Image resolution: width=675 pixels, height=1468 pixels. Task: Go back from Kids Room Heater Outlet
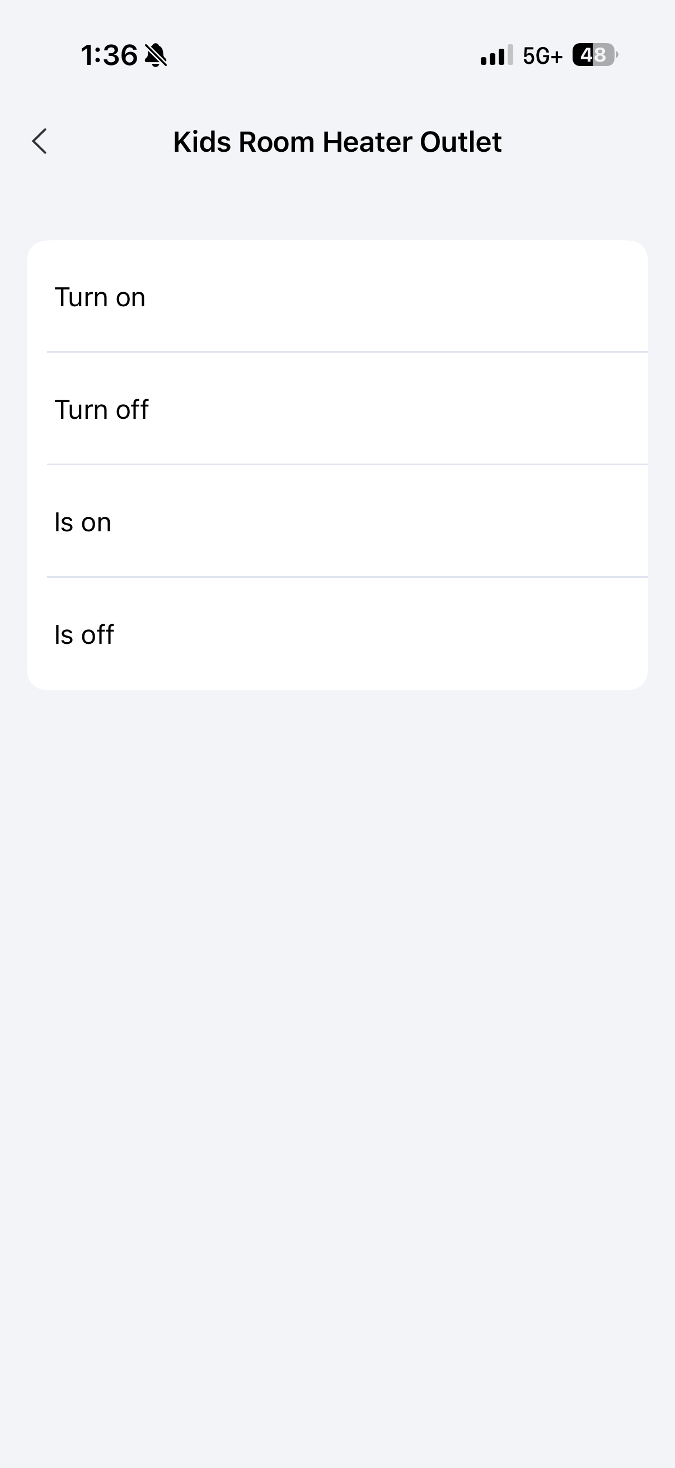(39, 141)
